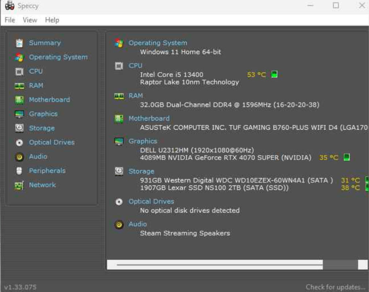Select CPU in the sidebar
The width and height of the screenshot is (369, 292).
coord(36,71)
